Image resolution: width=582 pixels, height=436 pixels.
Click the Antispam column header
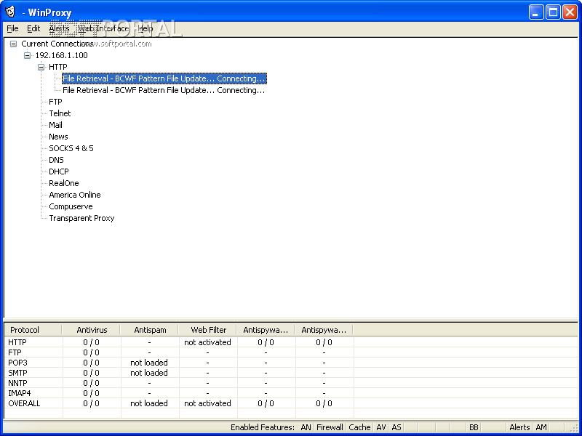tap(150, 330)
